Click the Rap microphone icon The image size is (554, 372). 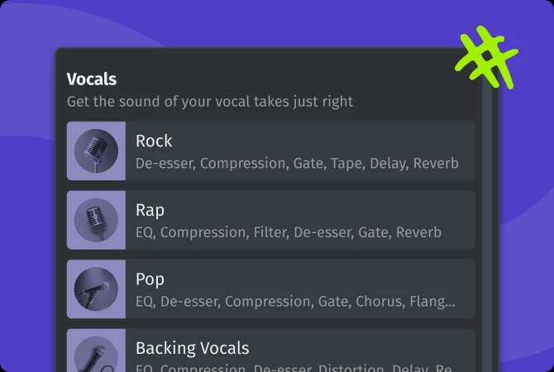pyautogui.click(x=96, y=220)
